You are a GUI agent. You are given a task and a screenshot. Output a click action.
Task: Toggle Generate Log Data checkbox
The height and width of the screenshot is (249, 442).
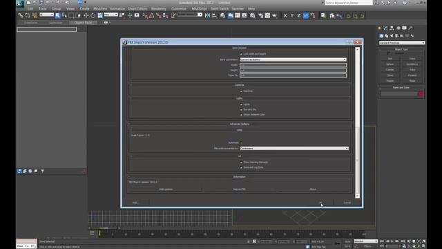click(241, 167)
